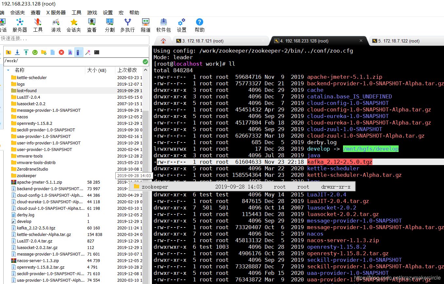Click the 帮助 question-mark toolbar icon
Image resolution: width=444 pixels, height=284 pixels.
coord(200,25)
